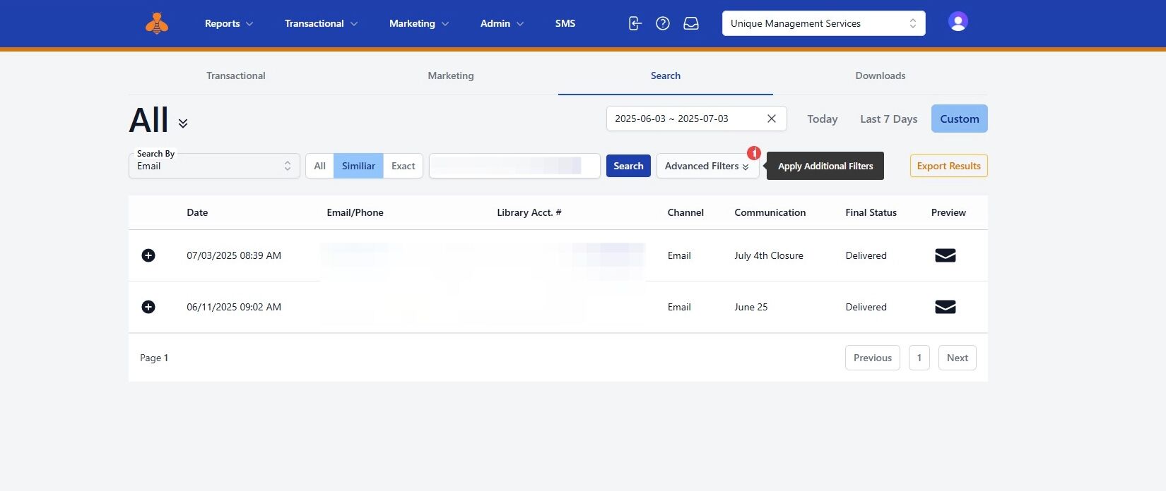Switch to the Downloads tab
The image size is (1166, 491).
point(880,75)
